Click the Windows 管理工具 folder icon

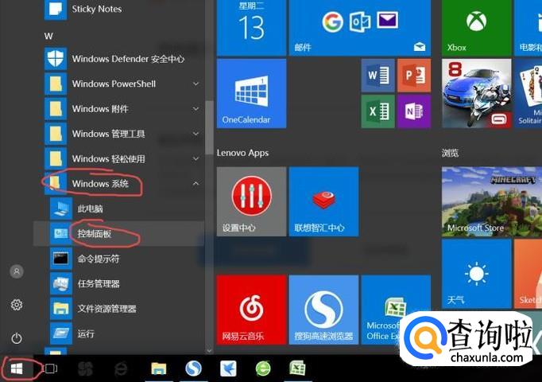coord(56,134)
